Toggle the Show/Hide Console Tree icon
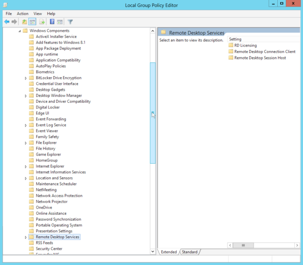303x265 pixels. pyautogui.click(x=32, y=22)
